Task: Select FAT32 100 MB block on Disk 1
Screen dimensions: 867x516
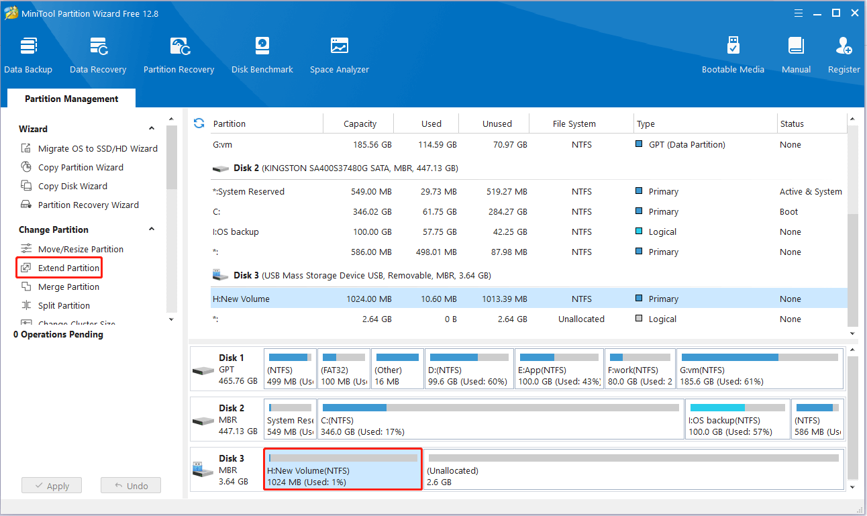Action: 343,368
